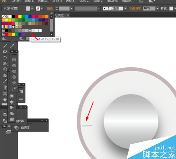This screenshot has width=176, height=159.
Task: Choose the Polygon tool in shape panel
Action: point(14,77)
